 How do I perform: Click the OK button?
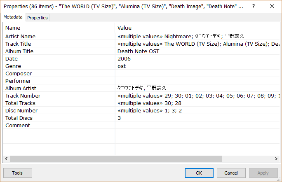coord(199,173)
